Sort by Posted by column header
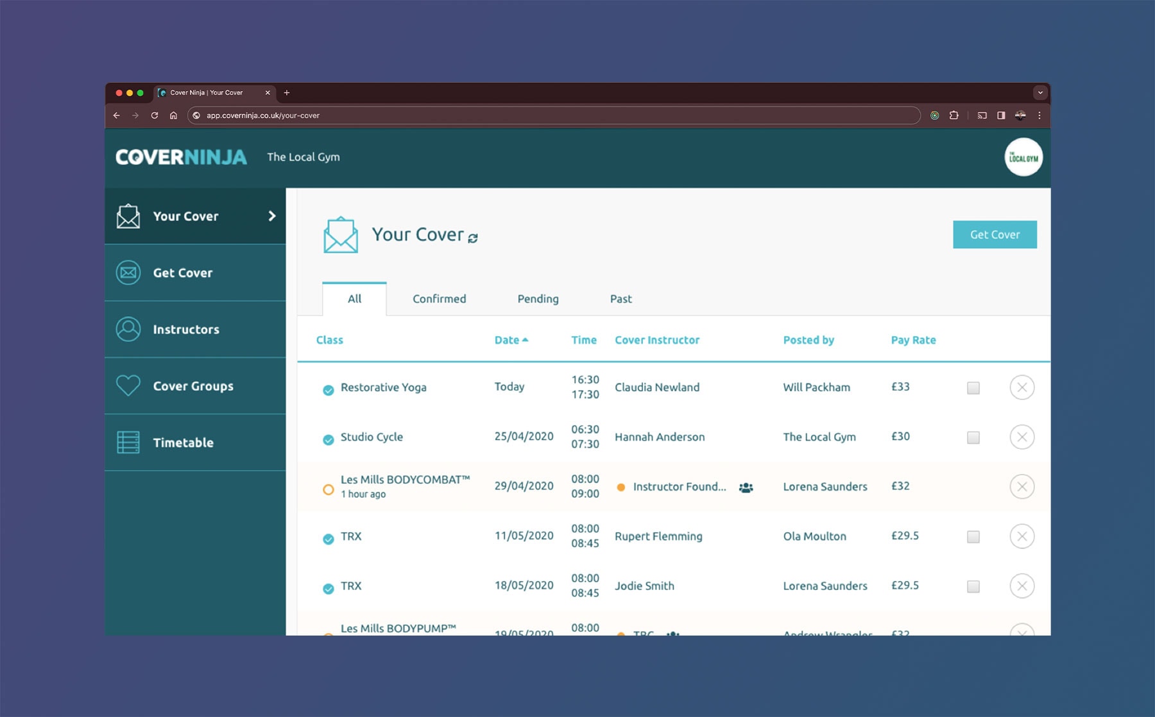Image resolution: width=1155 pixels, height=717 pixels. 809,340
